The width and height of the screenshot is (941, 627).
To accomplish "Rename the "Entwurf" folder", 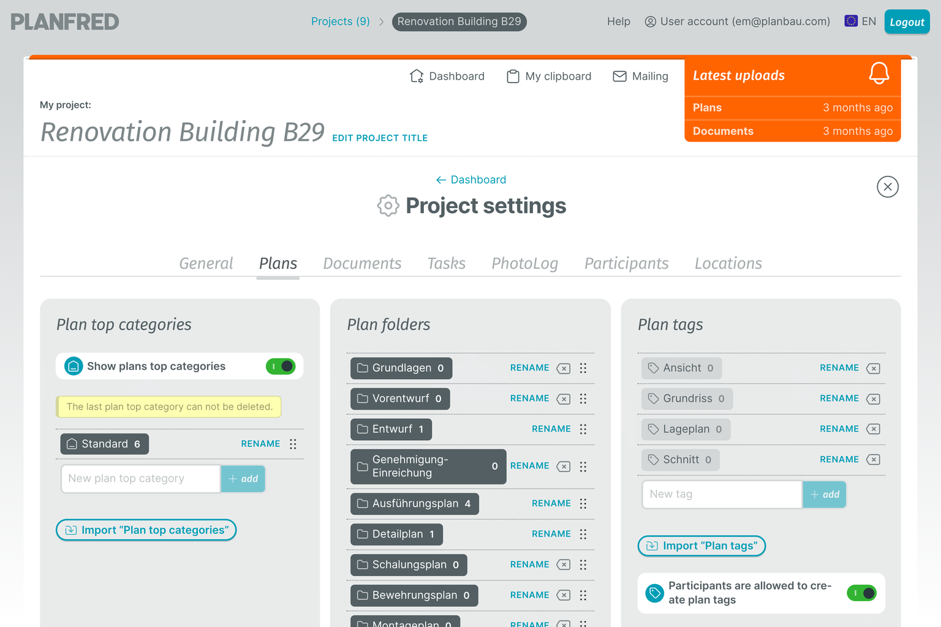I will pos(551,429).
